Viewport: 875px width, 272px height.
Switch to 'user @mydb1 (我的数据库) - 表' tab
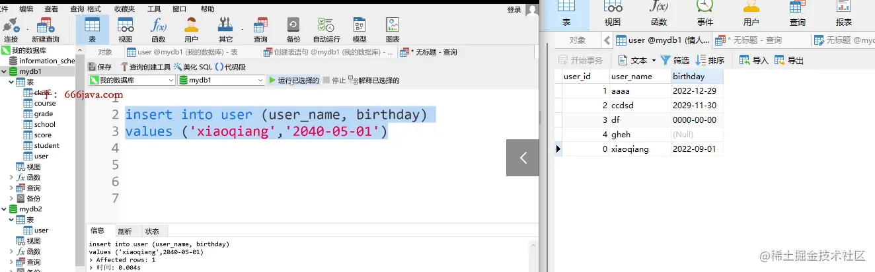click(188, 52)
